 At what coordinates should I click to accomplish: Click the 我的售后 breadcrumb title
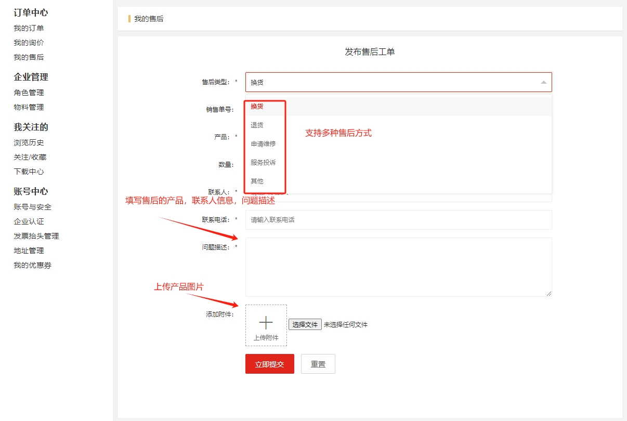pyautogui.click(x=149, y=19)
